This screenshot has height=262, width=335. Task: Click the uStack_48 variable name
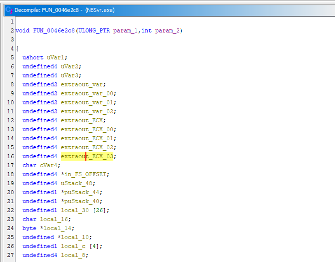coord(76,184)
